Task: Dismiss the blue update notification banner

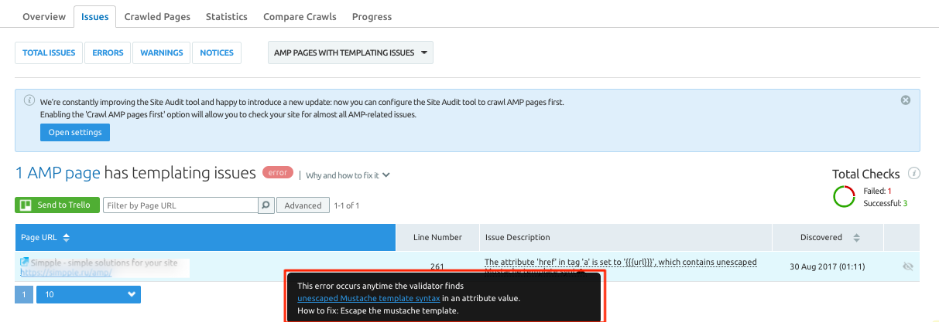Action: pos(905,100)
